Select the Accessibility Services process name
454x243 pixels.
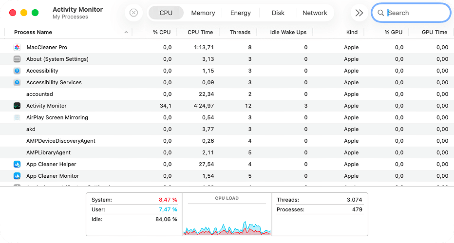pos(54,82)
